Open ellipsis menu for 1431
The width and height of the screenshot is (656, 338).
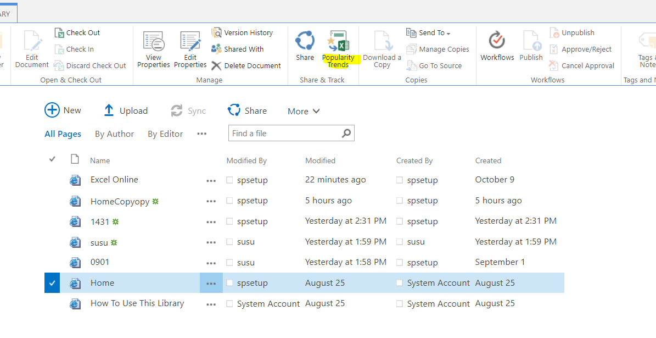(211, 221)
